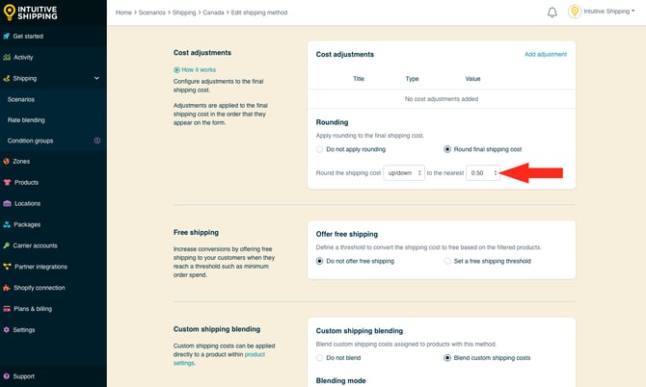
Task: Choose the Do not blend option
Action: click(320, 357)
